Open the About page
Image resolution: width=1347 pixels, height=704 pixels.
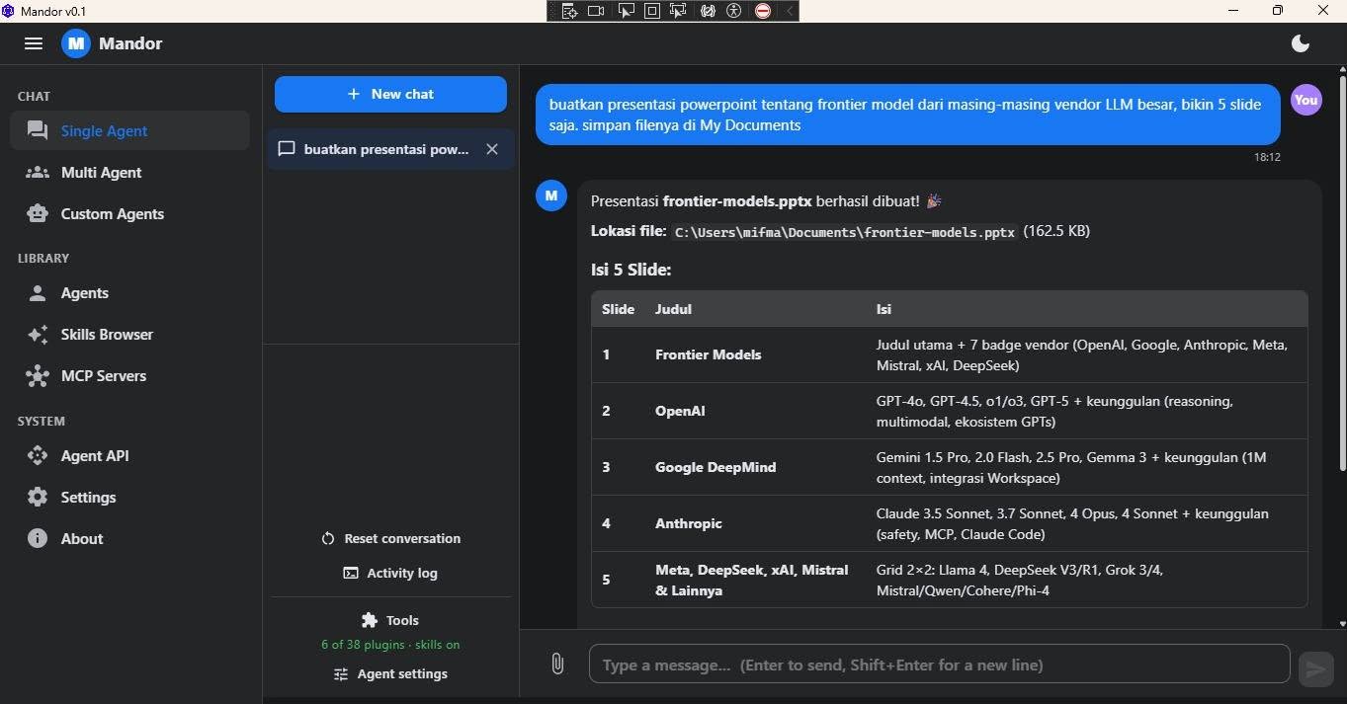(129, 538)
